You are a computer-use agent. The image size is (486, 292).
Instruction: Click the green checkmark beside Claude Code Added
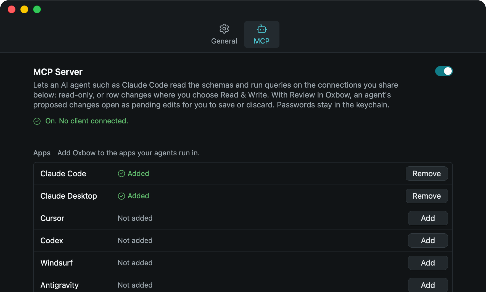[121, 174]
